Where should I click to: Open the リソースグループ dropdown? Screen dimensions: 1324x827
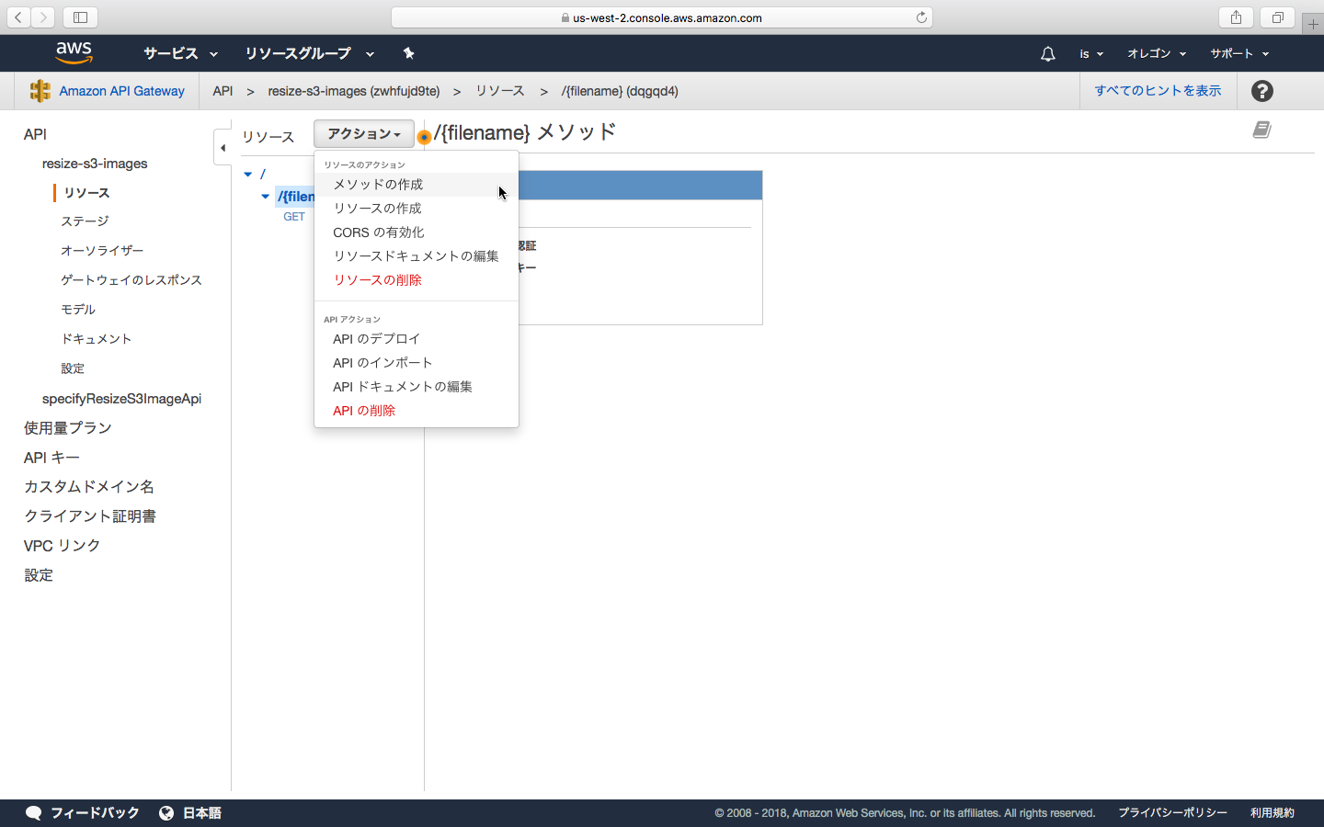click(309, 53)
